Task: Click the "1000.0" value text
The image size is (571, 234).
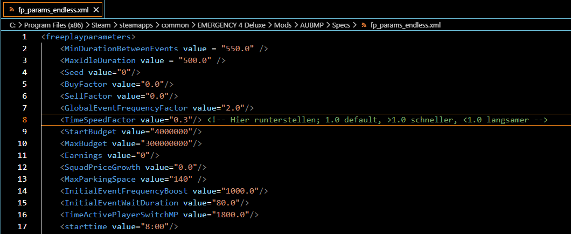Action: tap(240, 191)
